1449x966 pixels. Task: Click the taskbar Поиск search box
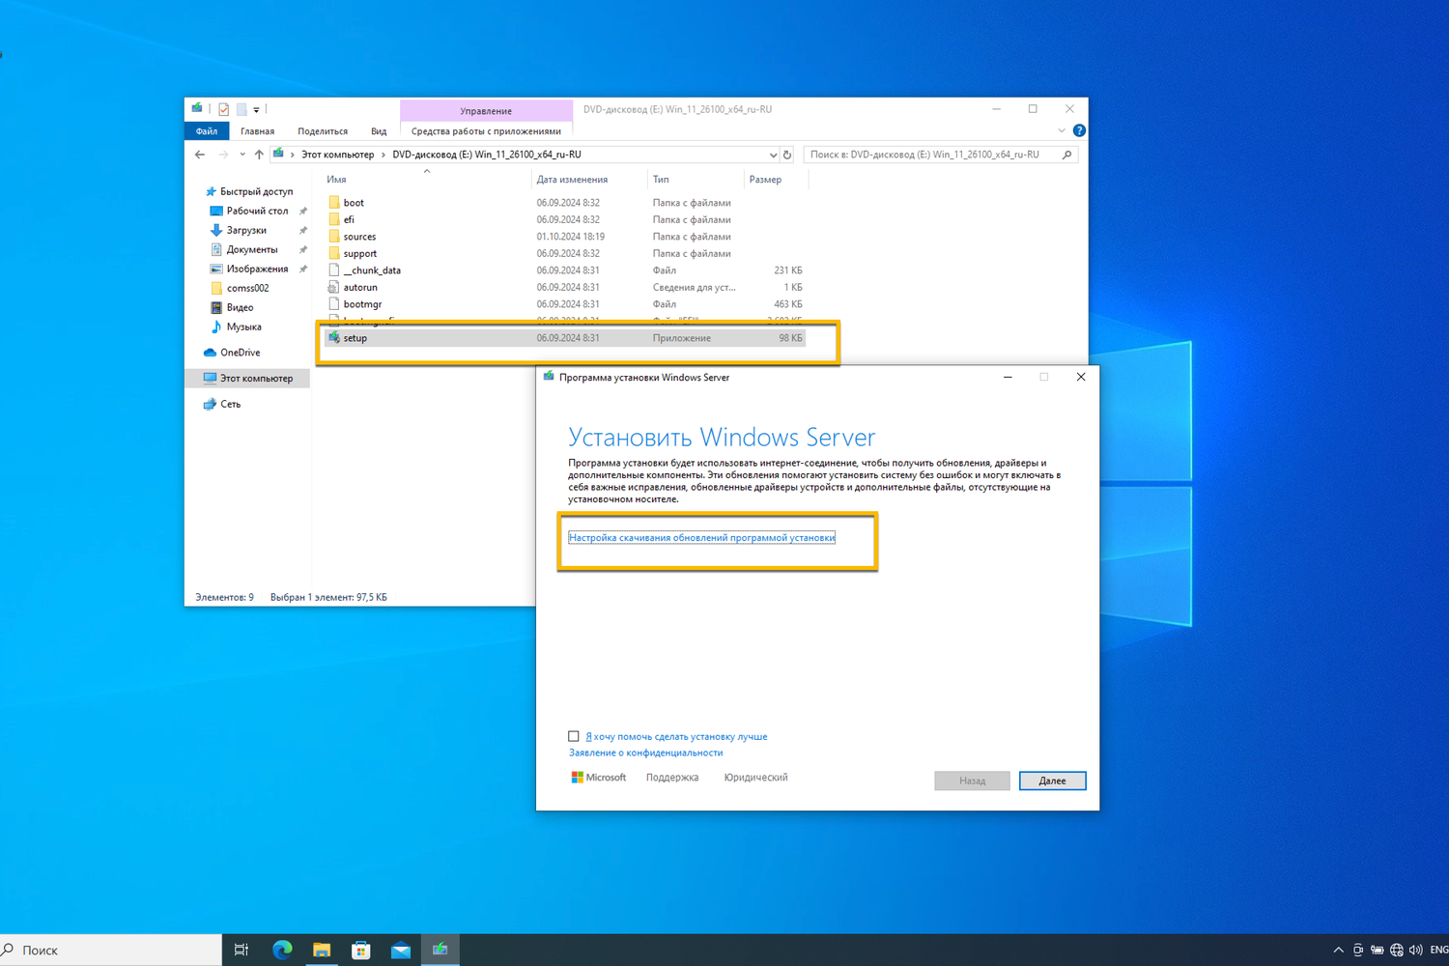(111, 951)
